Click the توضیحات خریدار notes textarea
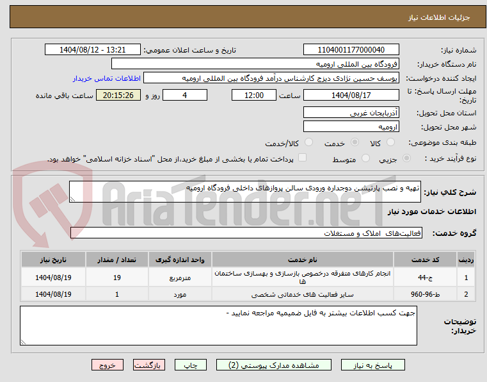487x382 pixels. (x=218, y=326)
